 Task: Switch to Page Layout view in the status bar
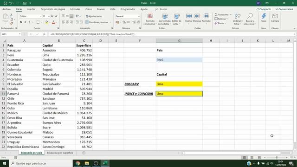(252, 158)
